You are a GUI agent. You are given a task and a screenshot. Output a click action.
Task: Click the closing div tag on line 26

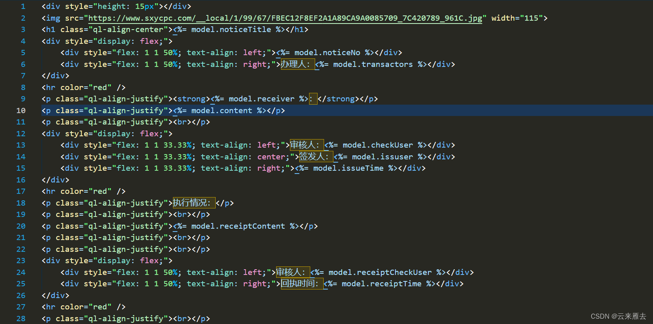(x=56, y=296)
